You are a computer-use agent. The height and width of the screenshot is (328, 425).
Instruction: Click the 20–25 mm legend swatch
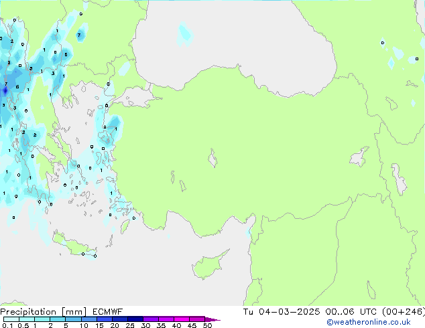[x=119, y=319]
